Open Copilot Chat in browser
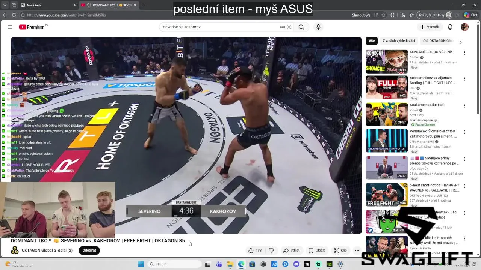This screenshot has width=481, height=270. [470, 15]
